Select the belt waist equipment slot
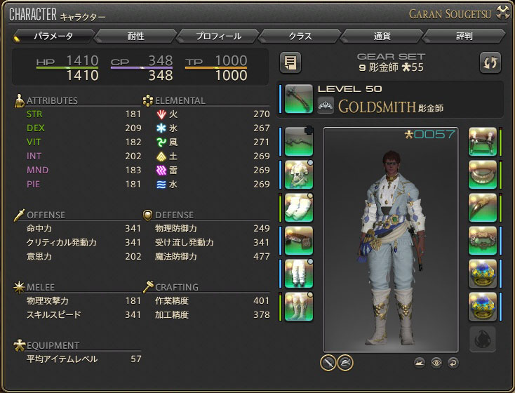 pyautogui.click(x=299, y=241)
